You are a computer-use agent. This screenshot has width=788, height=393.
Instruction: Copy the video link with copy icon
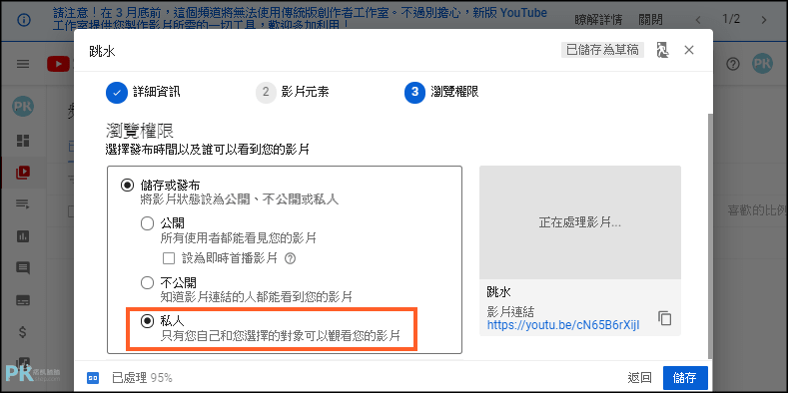[664, 318]
